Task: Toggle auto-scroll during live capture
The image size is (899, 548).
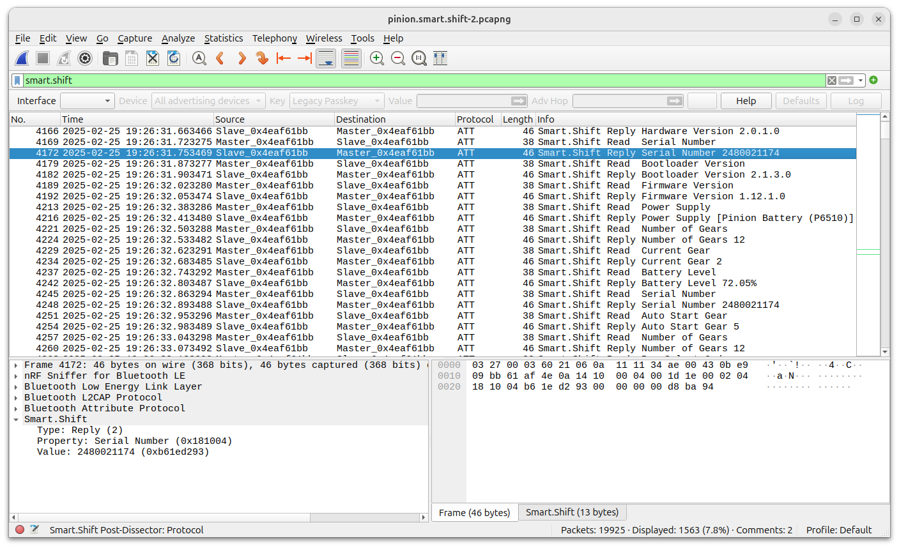Action: (326, 59)
